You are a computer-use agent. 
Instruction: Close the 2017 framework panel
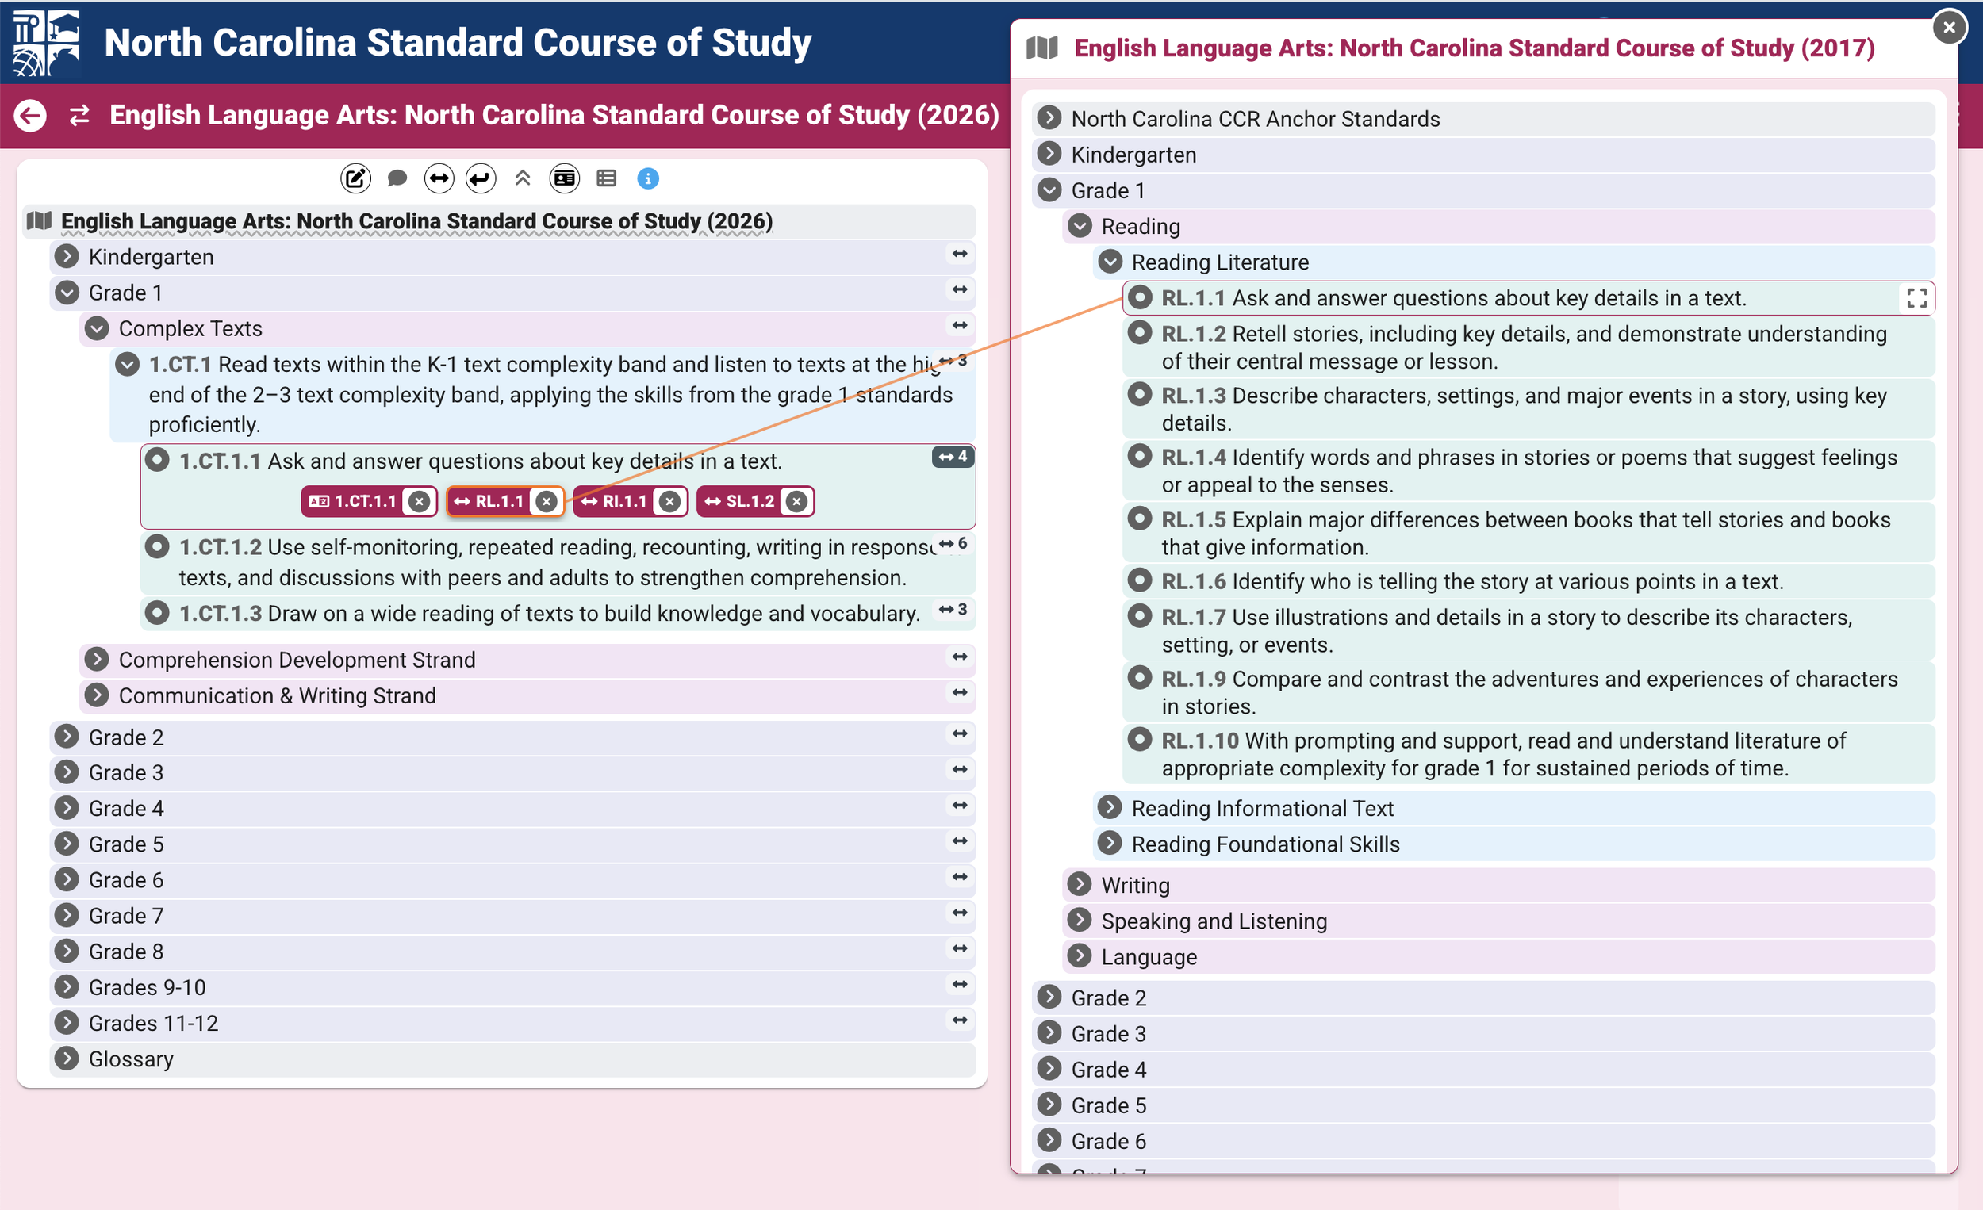tap(1948, 27)
